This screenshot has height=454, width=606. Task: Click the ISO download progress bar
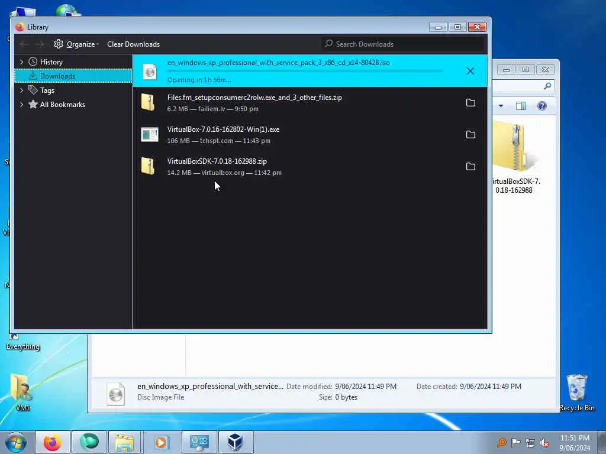tap(305, 71)
